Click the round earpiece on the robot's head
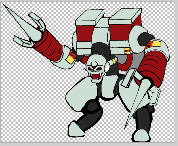Image resolution: width=178 pixels, height=146 pixels. [107, 68]
